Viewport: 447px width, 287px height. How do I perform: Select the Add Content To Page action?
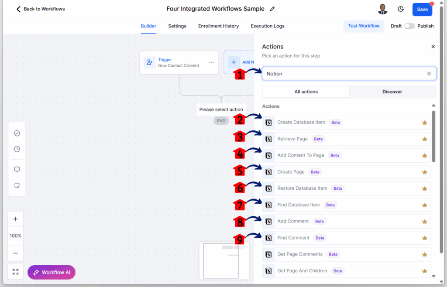(346, 155)
